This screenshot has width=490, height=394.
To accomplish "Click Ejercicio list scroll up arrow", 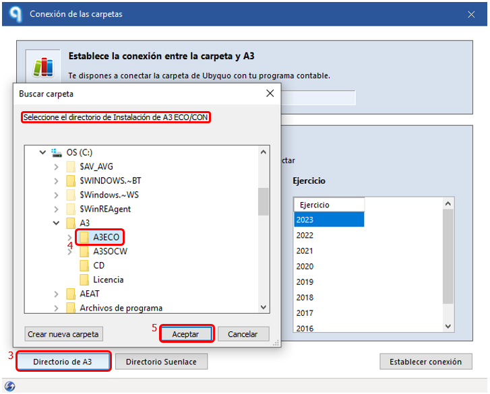I will click(448, 203).
